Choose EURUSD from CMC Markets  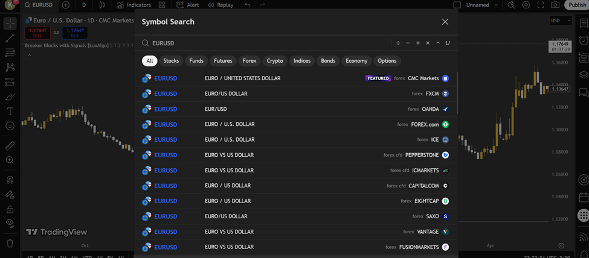point(296,78)
